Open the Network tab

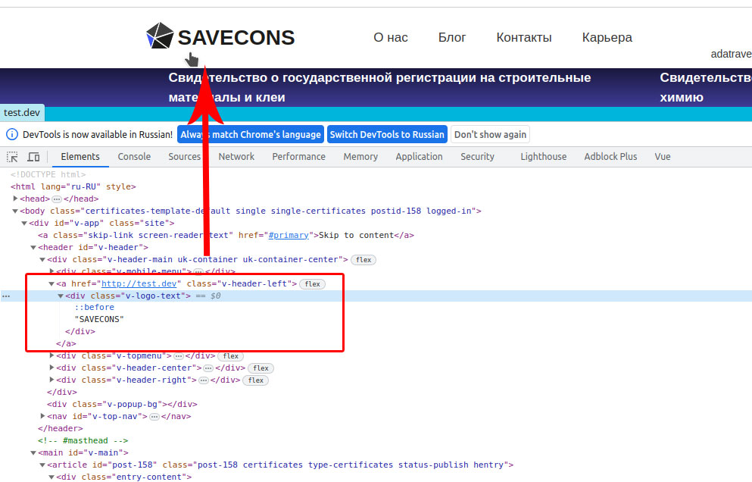click(236, 157)
